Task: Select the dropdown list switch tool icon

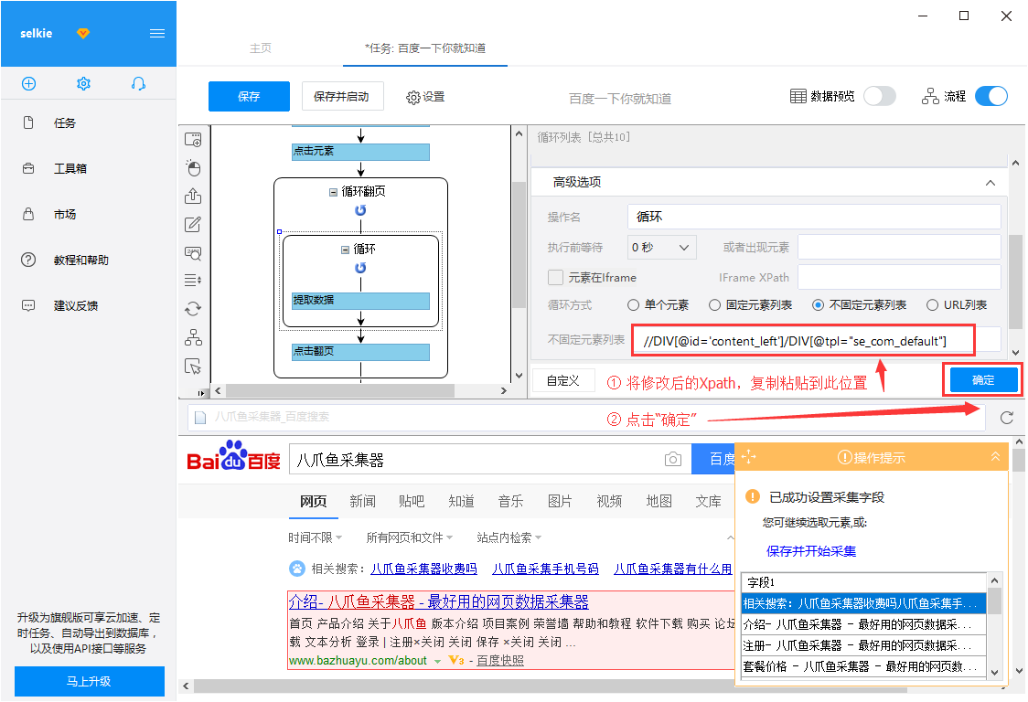Action: coord(193,281)
